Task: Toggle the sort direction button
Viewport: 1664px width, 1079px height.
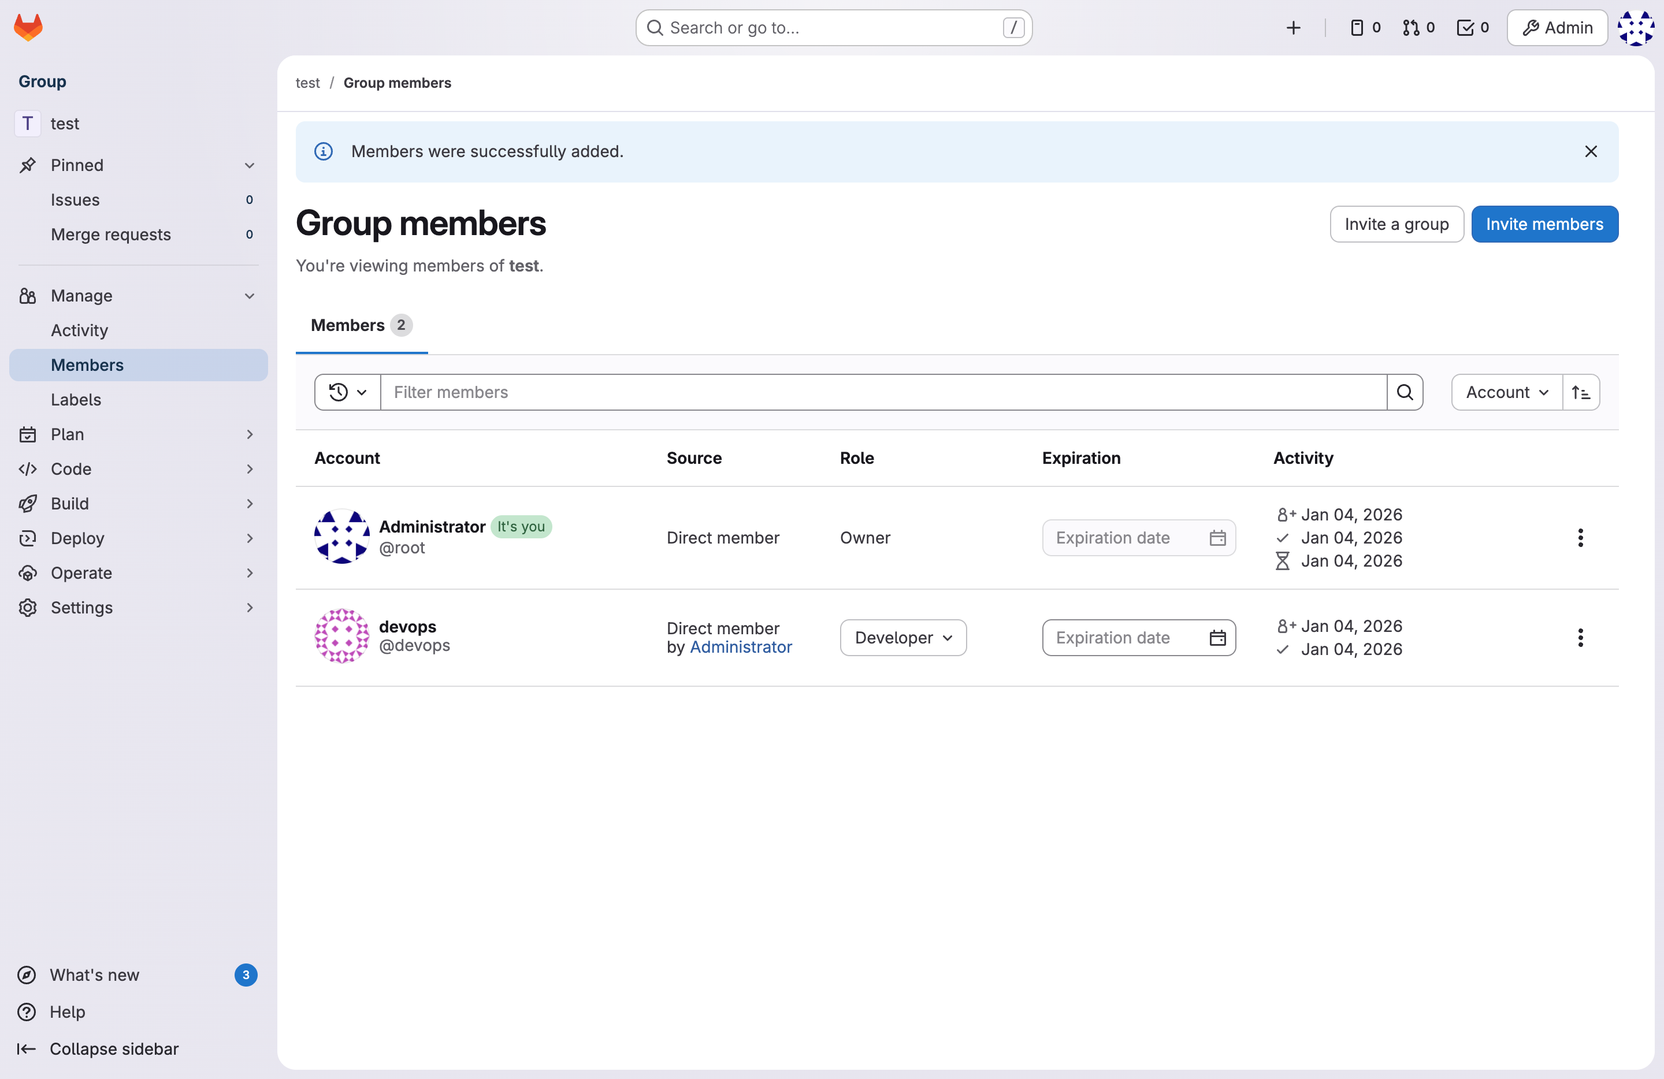Action: point(1581,392)
